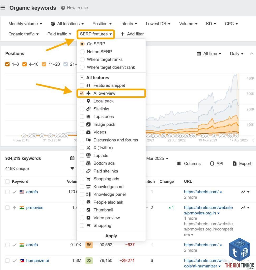Click the Local pack pin icon

pyautogui.click(x=88, y=101)
